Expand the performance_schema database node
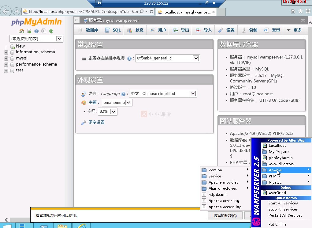Screen dimensions: 312x228 (6, 65)
